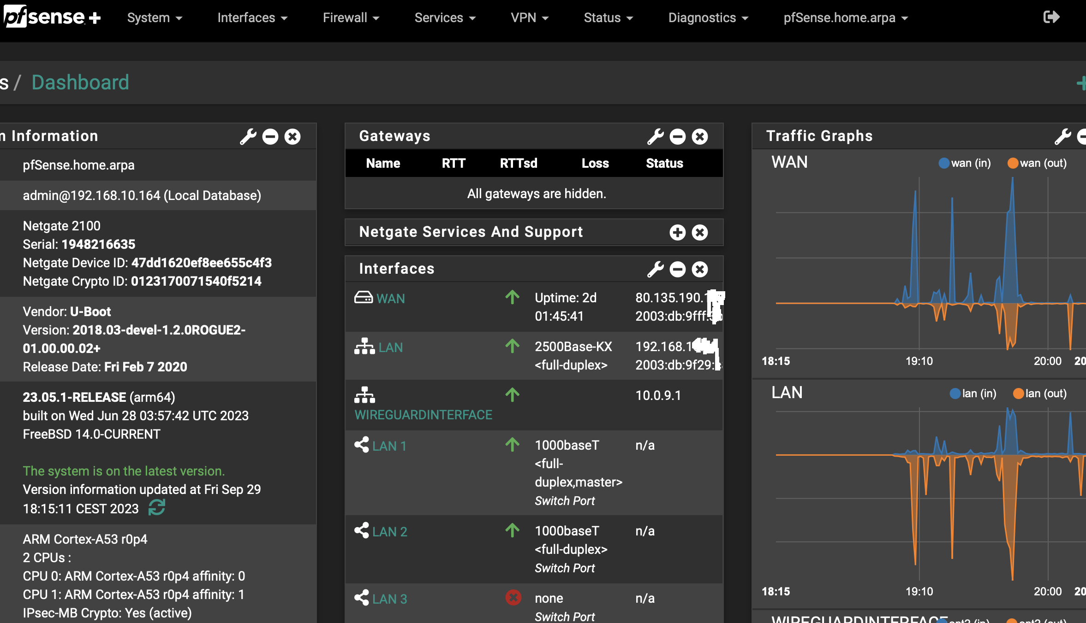Toggle wan (out) orange legend series
This screenshot has width=1086, height=623.
point(1037,163)
